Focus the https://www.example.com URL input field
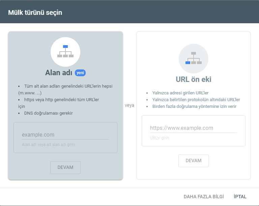 193,128
